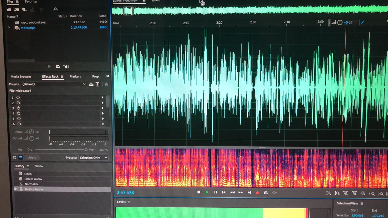Click the Open File folder icon
The height and width of the screenshot is (218, 388).
click(x=9, y=9)
